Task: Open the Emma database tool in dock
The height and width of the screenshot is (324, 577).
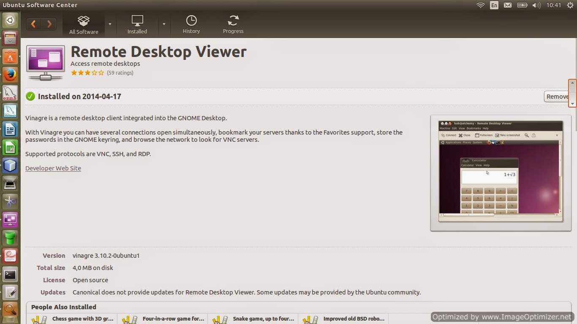Action: coord(10,93)
